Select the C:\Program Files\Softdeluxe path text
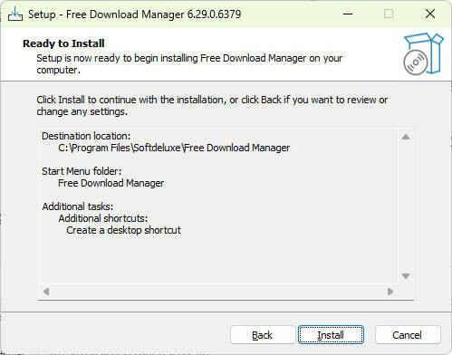The width and height of the screenshot is (452, 355). point(174,148)
